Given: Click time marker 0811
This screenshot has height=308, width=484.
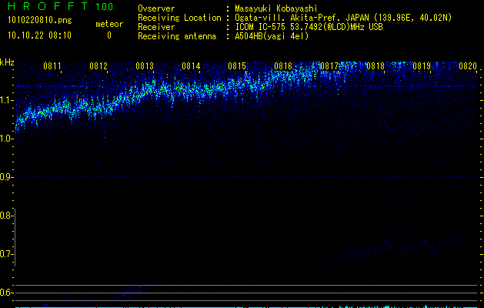Looking at the screenshot, I should (52, 66).
